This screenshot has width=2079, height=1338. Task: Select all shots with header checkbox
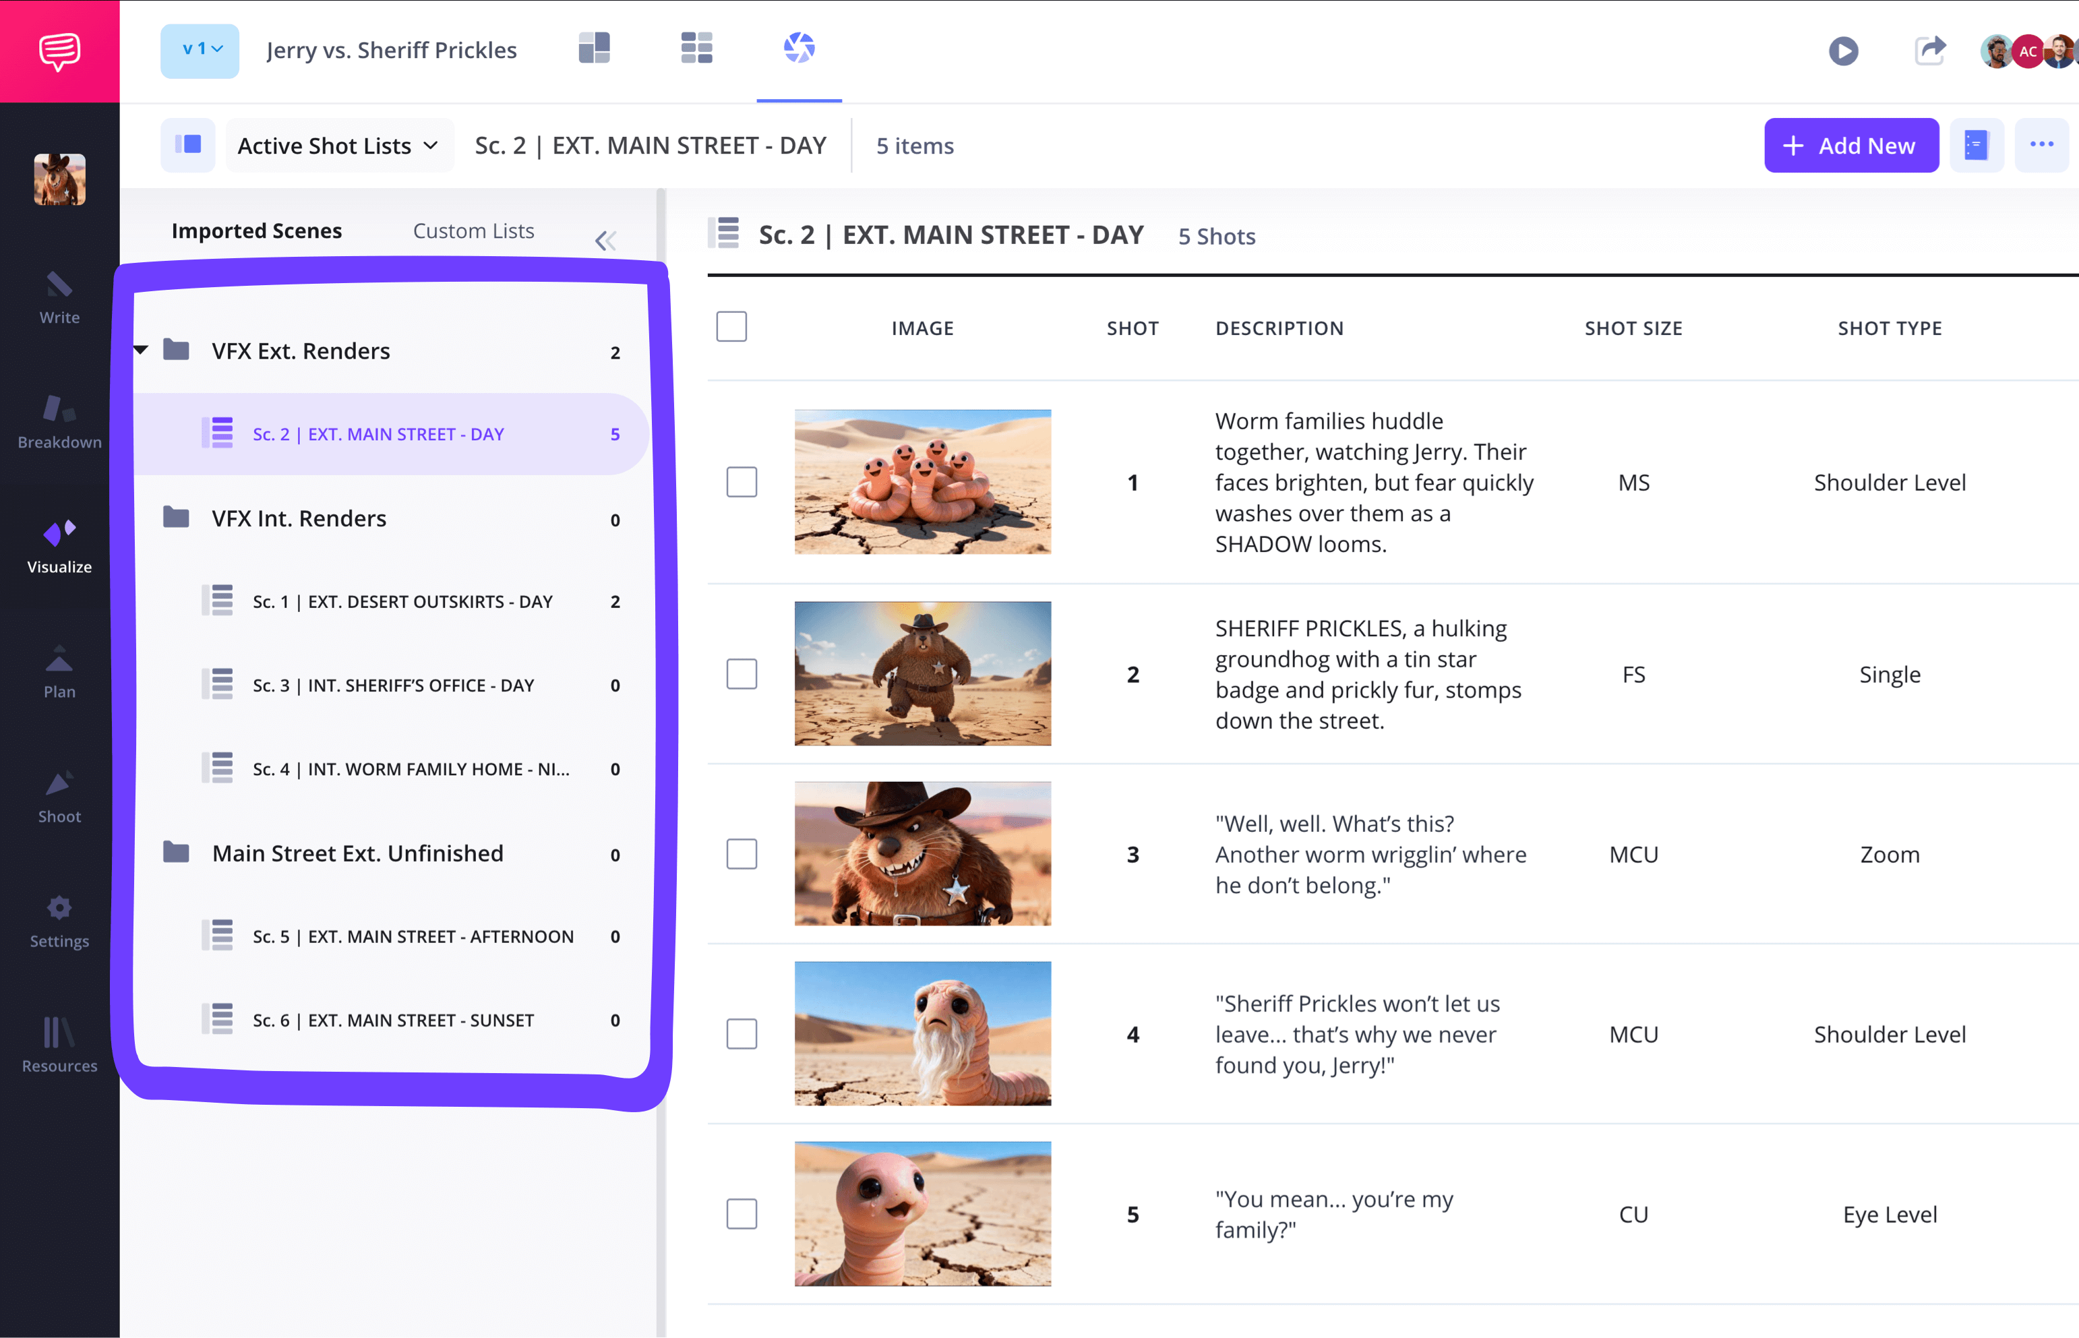(731, 327)
